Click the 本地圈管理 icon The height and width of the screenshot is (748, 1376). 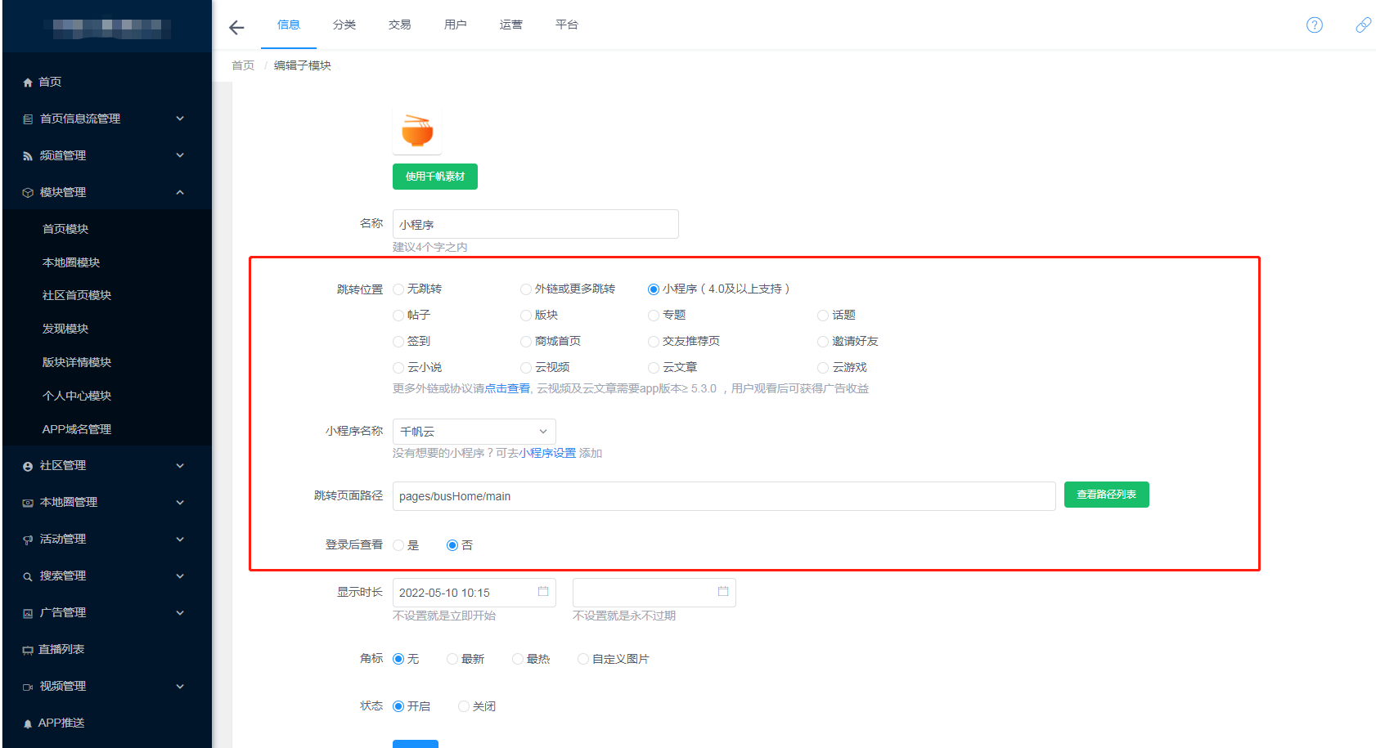click(28, 503)
